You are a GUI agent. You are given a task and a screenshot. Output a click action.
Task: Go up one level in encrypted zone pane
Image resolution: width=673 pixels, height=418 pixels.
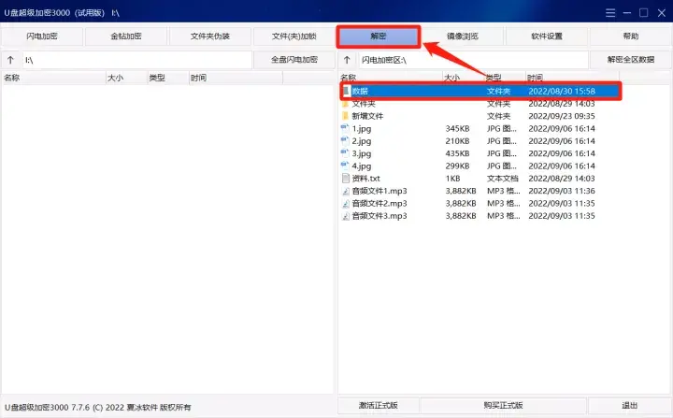[347, 60]
